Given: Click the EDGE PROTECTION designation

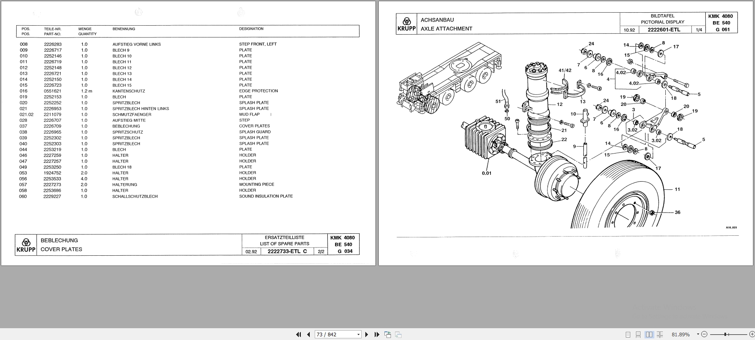Looking at the screenshot, I should [258, 91].
